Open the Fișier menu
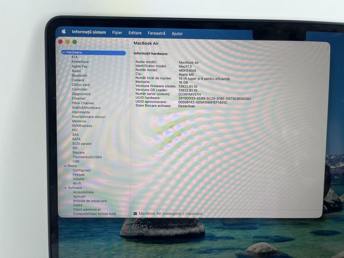Viewport: 344px width, 258px height. click(x=117, y=33)
